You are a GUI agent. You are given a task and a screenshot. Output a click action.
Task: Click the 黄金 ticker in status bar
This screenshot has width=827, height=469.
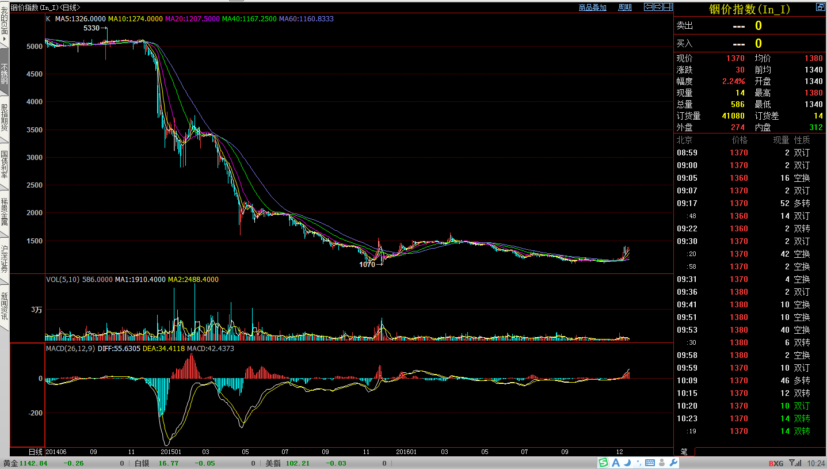[10, 463]
